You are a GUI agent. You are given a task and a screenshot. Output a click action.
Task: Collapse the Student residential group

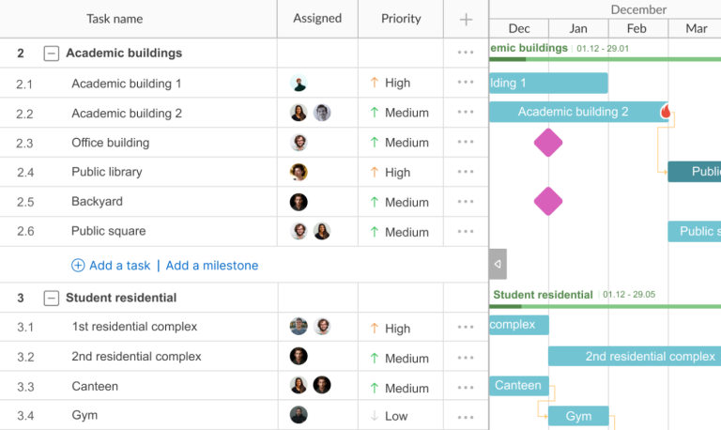tap(52, 298)
